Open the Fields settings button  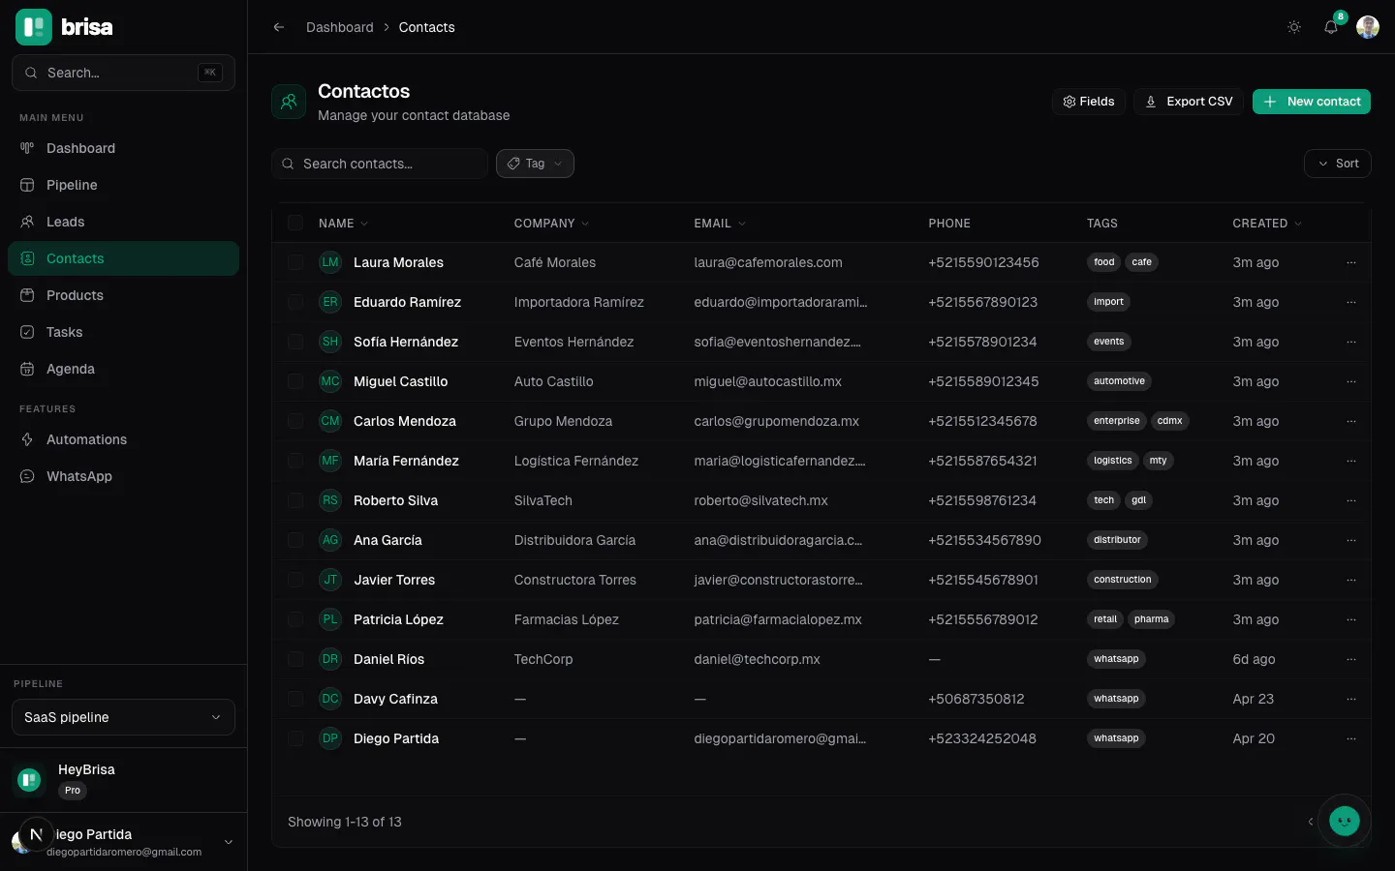[1089, 102]
